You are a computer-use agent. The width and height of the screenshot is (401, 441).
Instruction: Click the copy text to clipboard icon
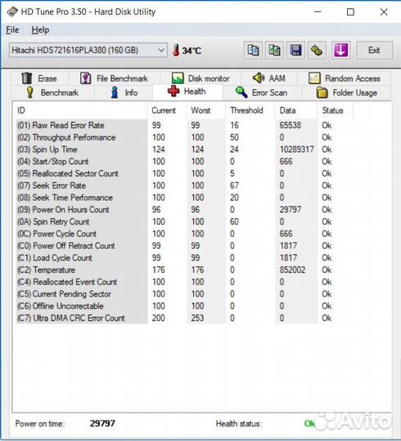click(253, 51)
